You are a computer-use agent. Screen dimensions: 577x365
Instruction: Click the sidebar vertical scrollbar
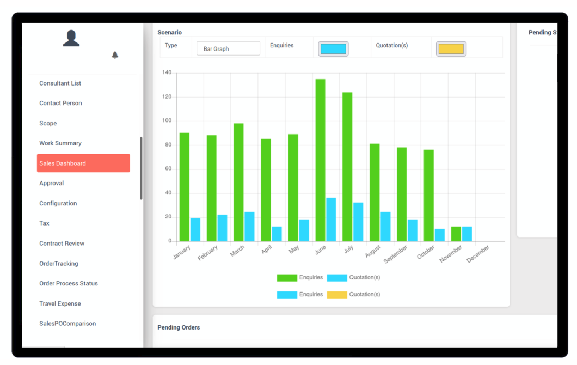coord(141,168)
